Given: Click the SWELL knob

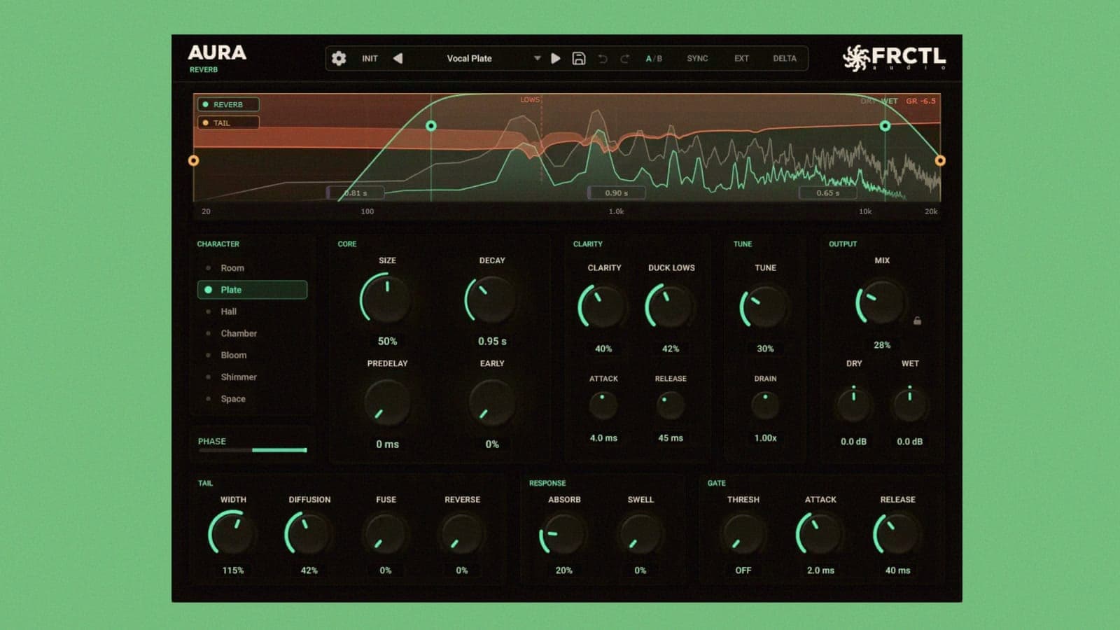Looking at the screenshot, I should click(x=640, y=534).
